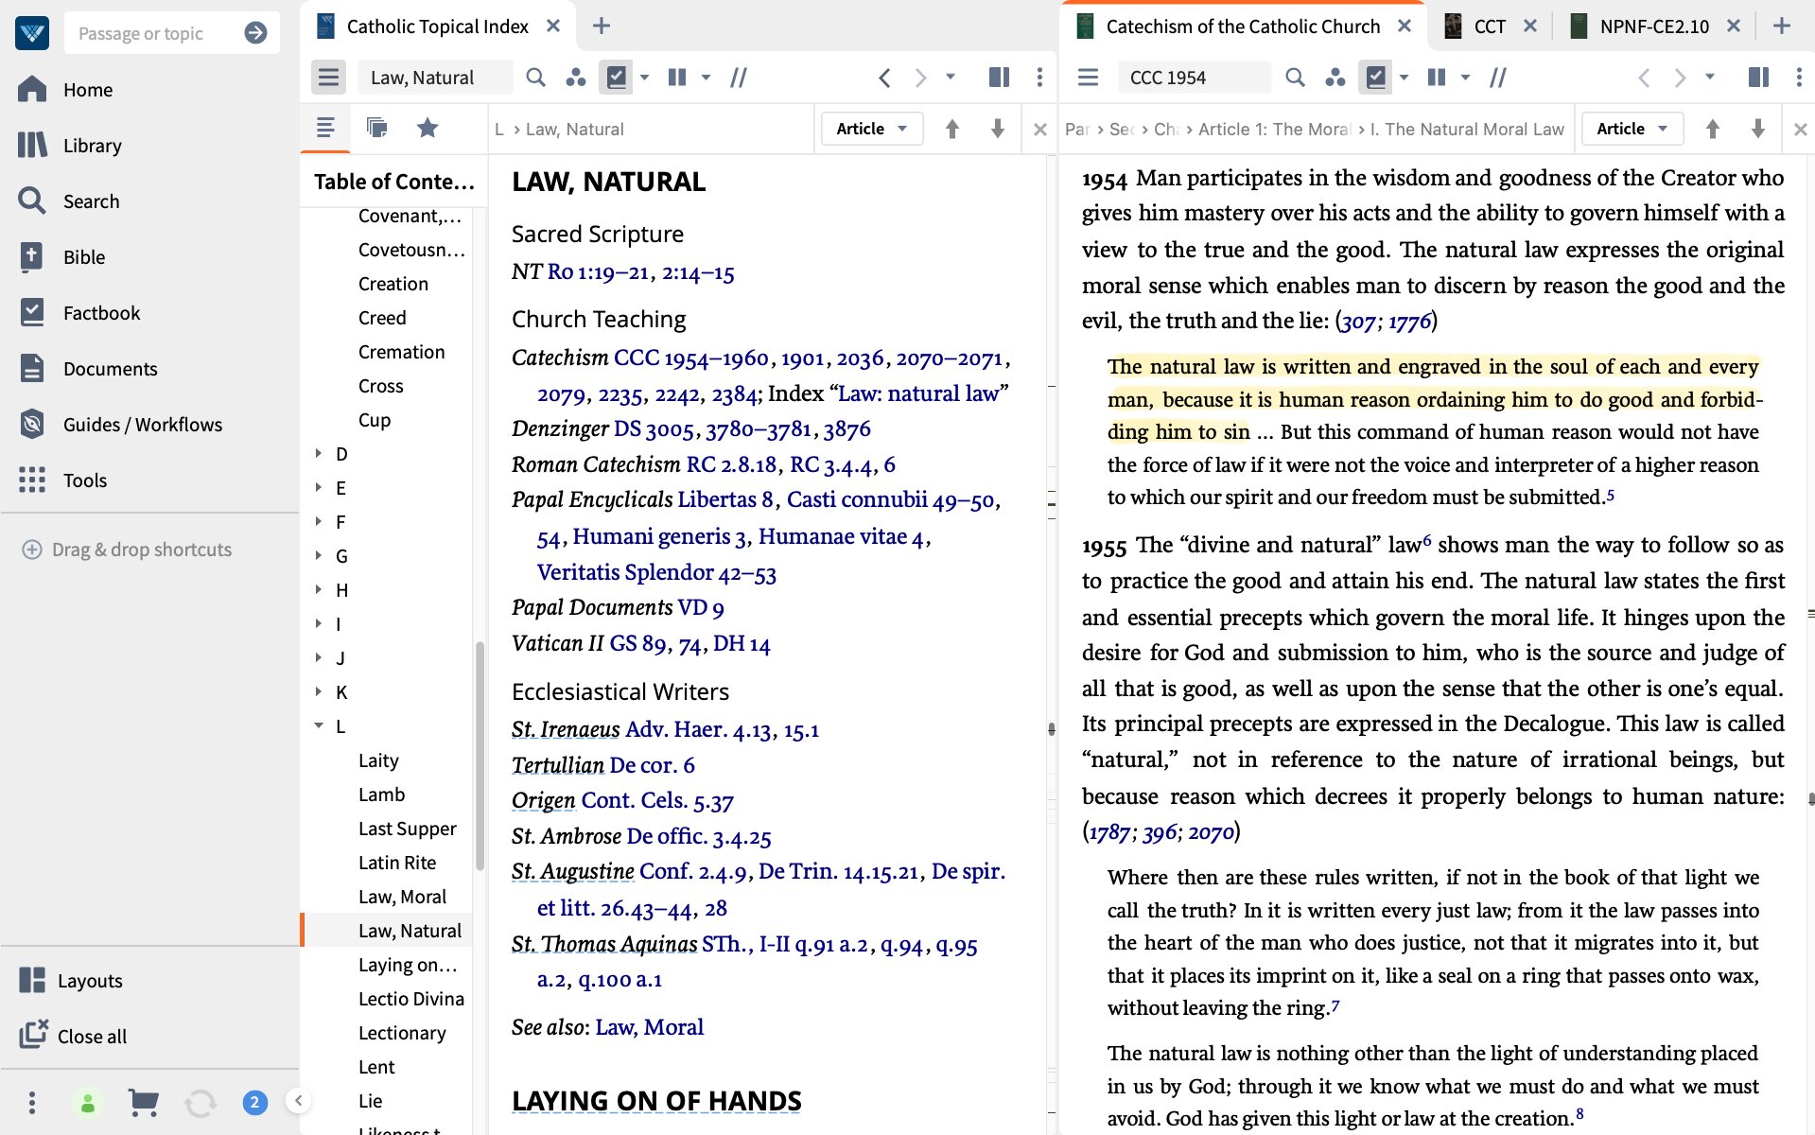Toggle split view in Topical Index panel

pyautogui.click(x=999, y=78)
